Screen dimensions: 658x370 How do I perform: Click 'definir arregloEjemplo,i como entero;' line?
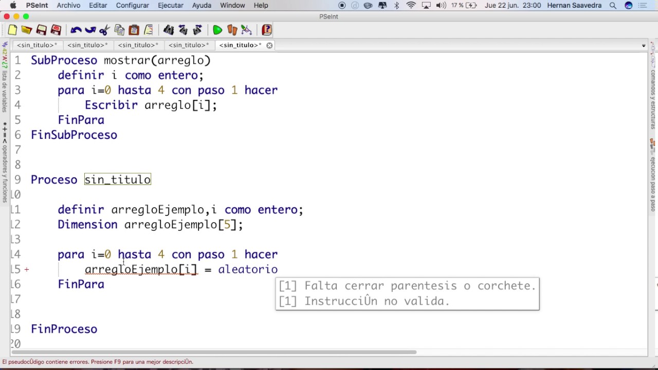click(180, 210)
